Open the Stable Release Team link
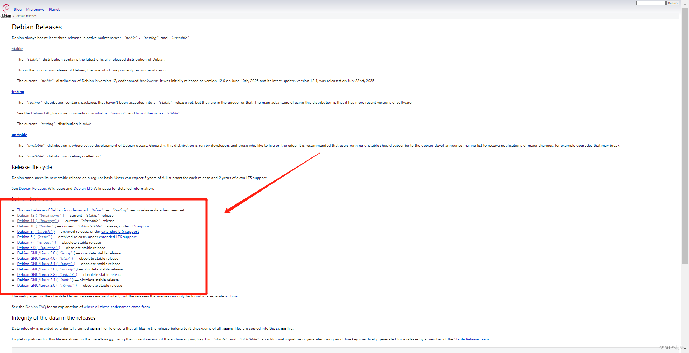The image size is (689, 353). 472,339
